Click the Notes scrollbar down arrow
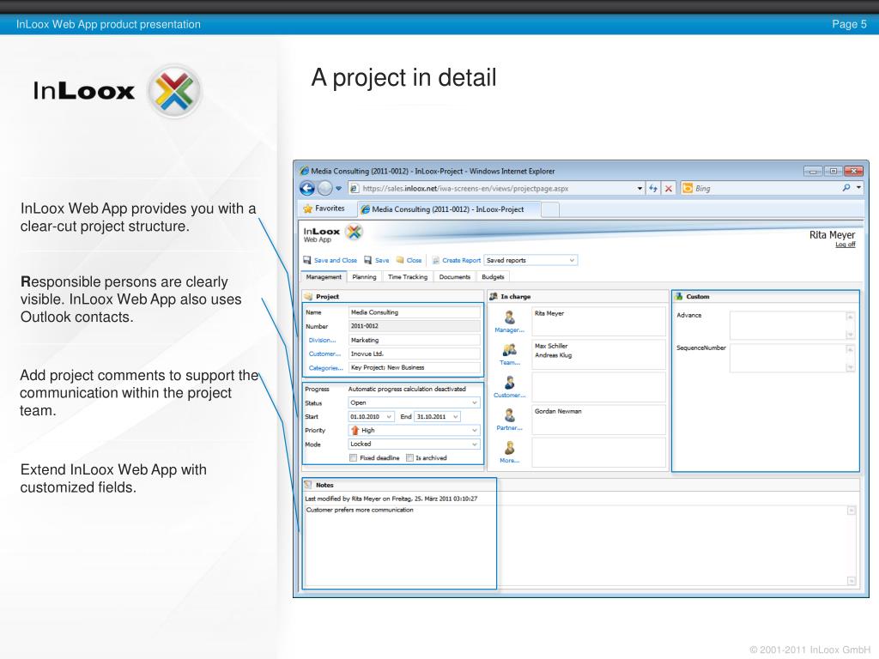The width and height of the screenshot is (879, 659). pos(851,581)
